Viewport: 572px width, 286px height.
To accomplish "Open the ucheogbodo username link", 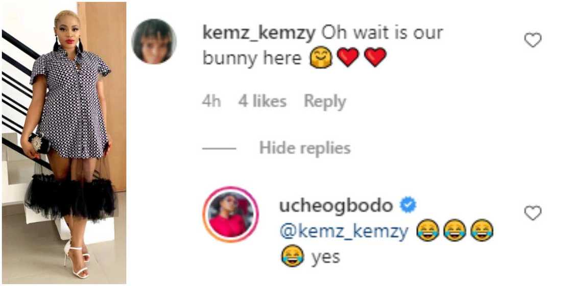I will [x=336, y=205].
